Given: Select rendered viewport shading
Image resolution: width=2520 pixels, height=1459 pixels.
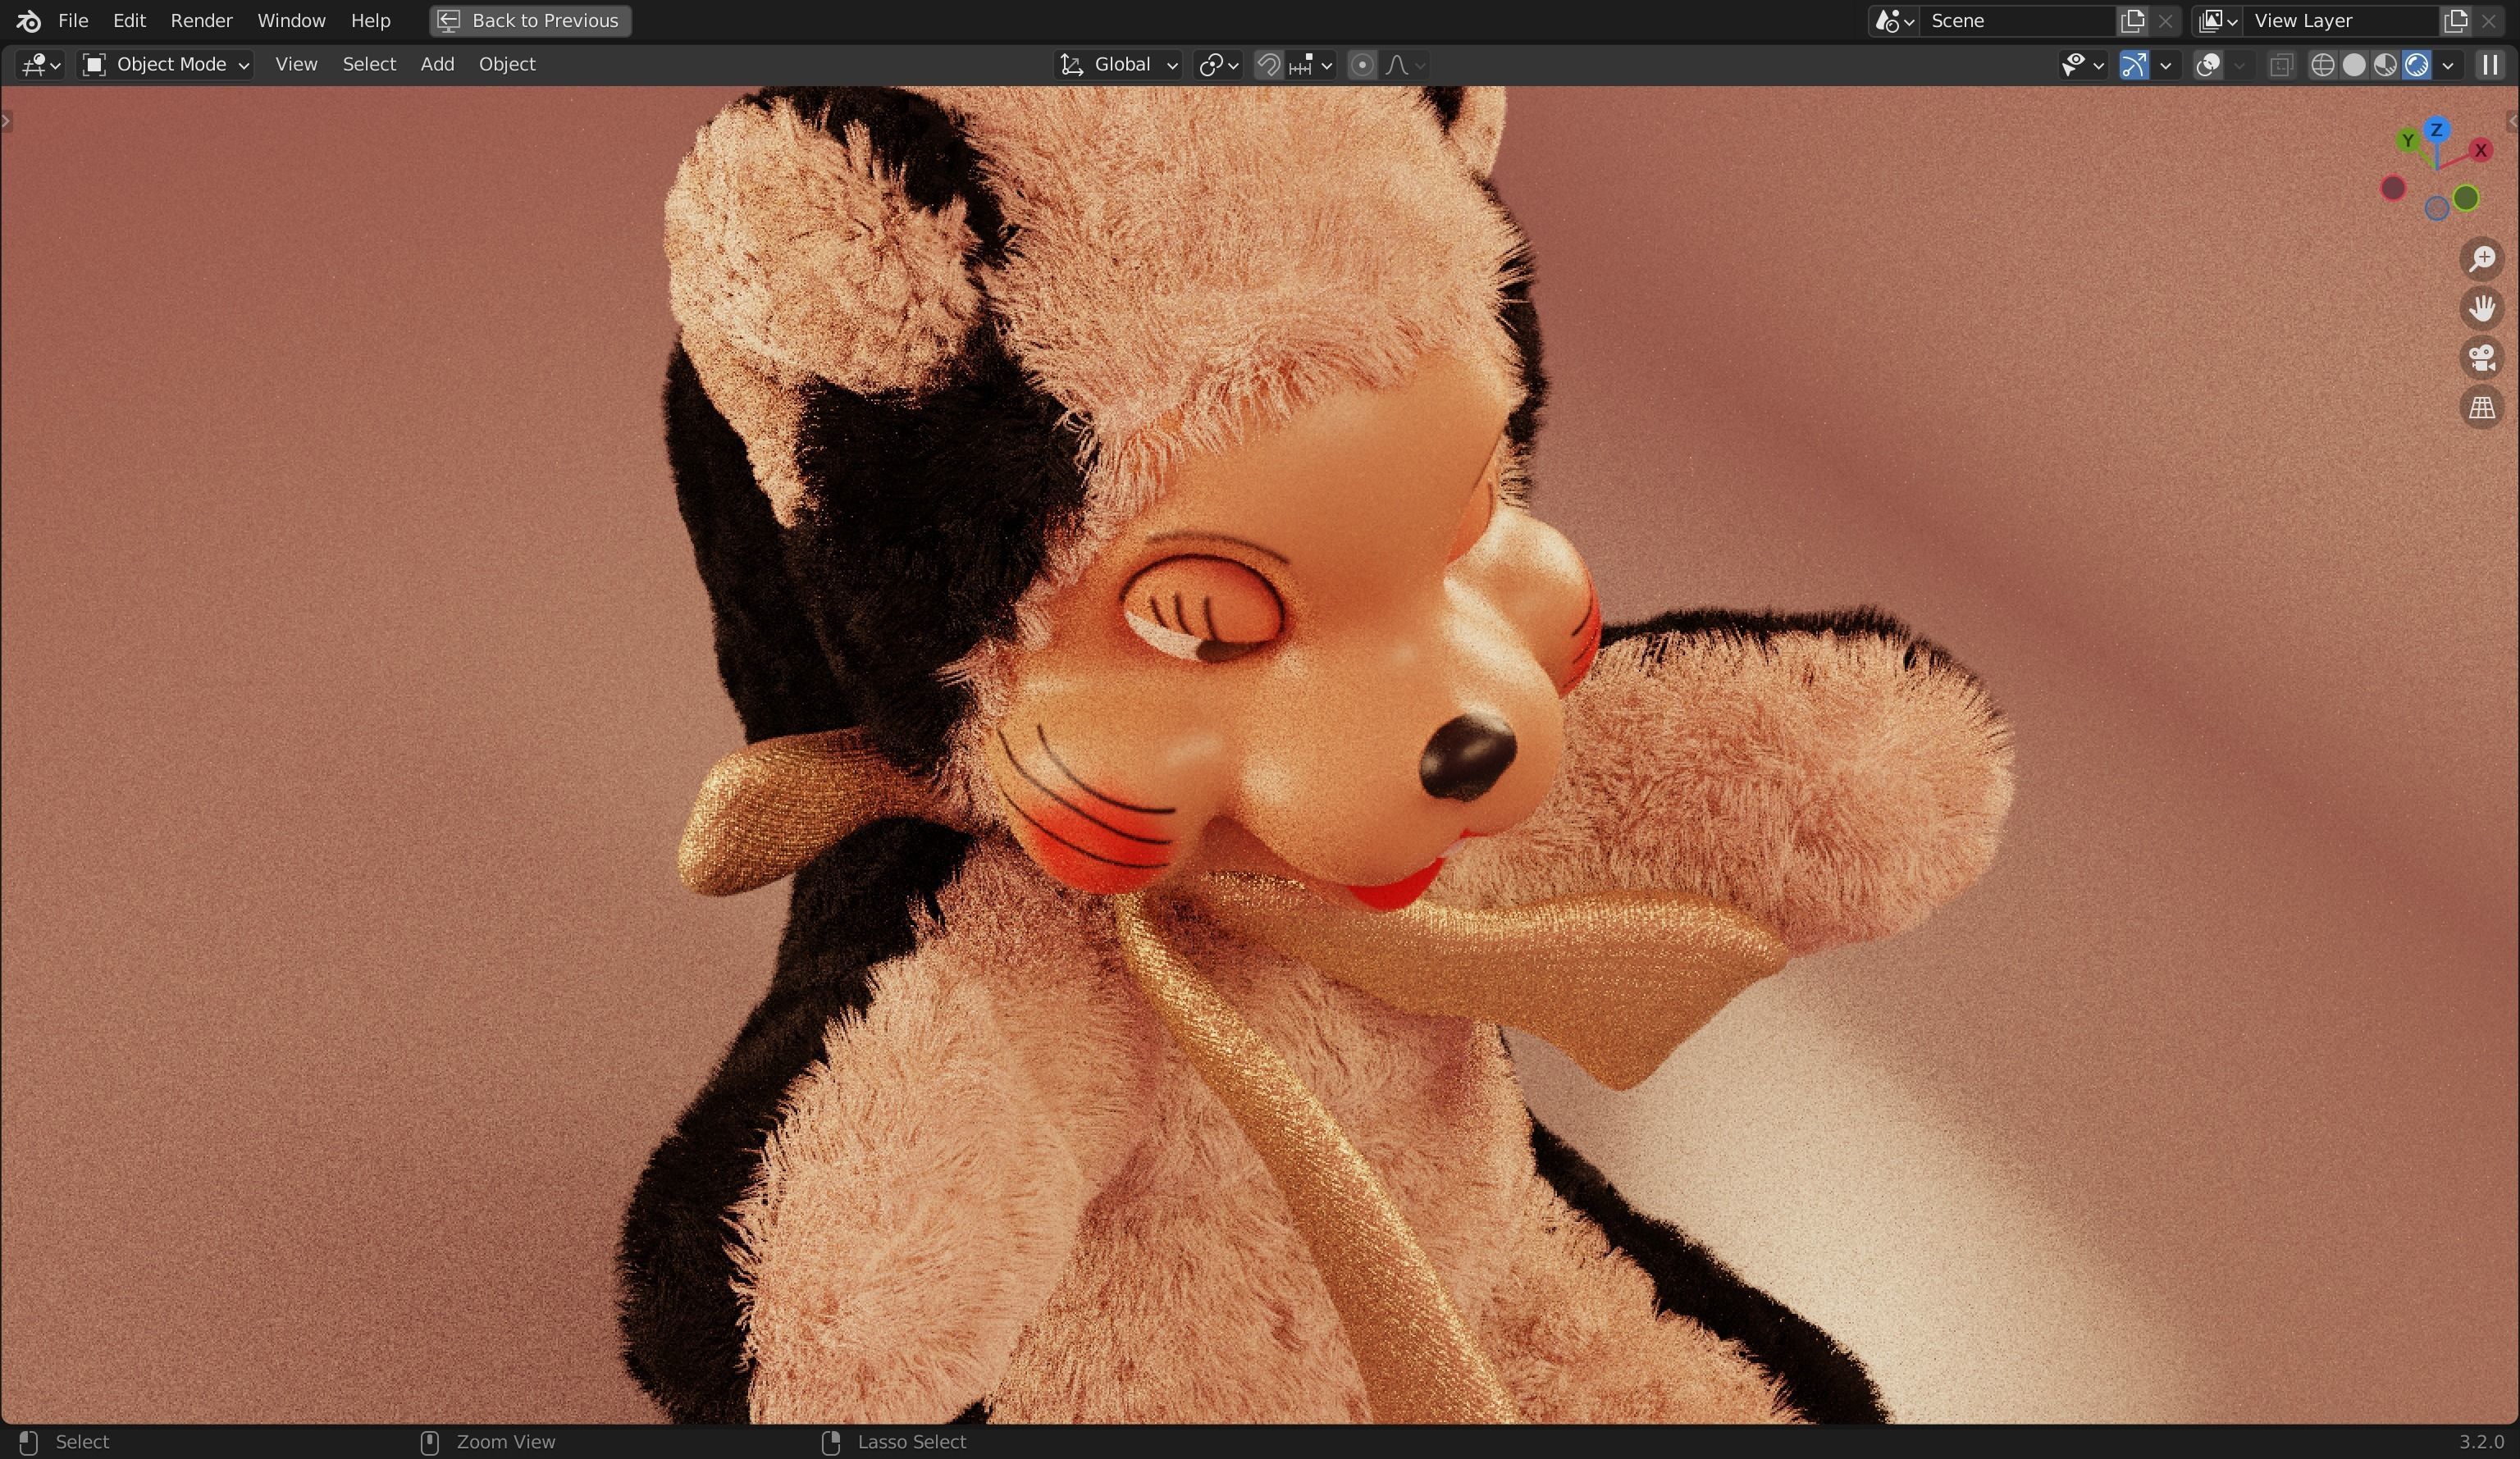Looking at the screenshot, I should 2416,65.
